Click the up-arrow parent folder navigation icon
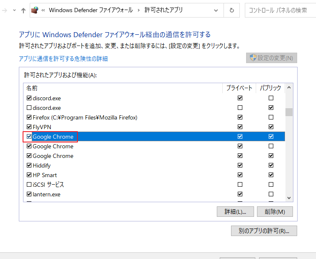Image resolution: width=316 pixels, height=259 pixels. tap(23, 10)
